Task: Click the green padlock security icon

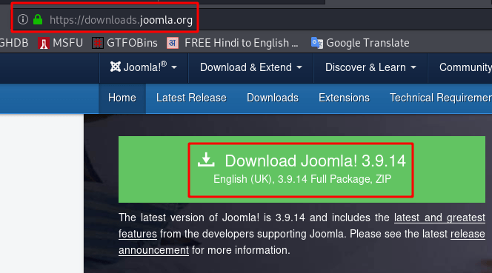Action: (x=38, y=19)
